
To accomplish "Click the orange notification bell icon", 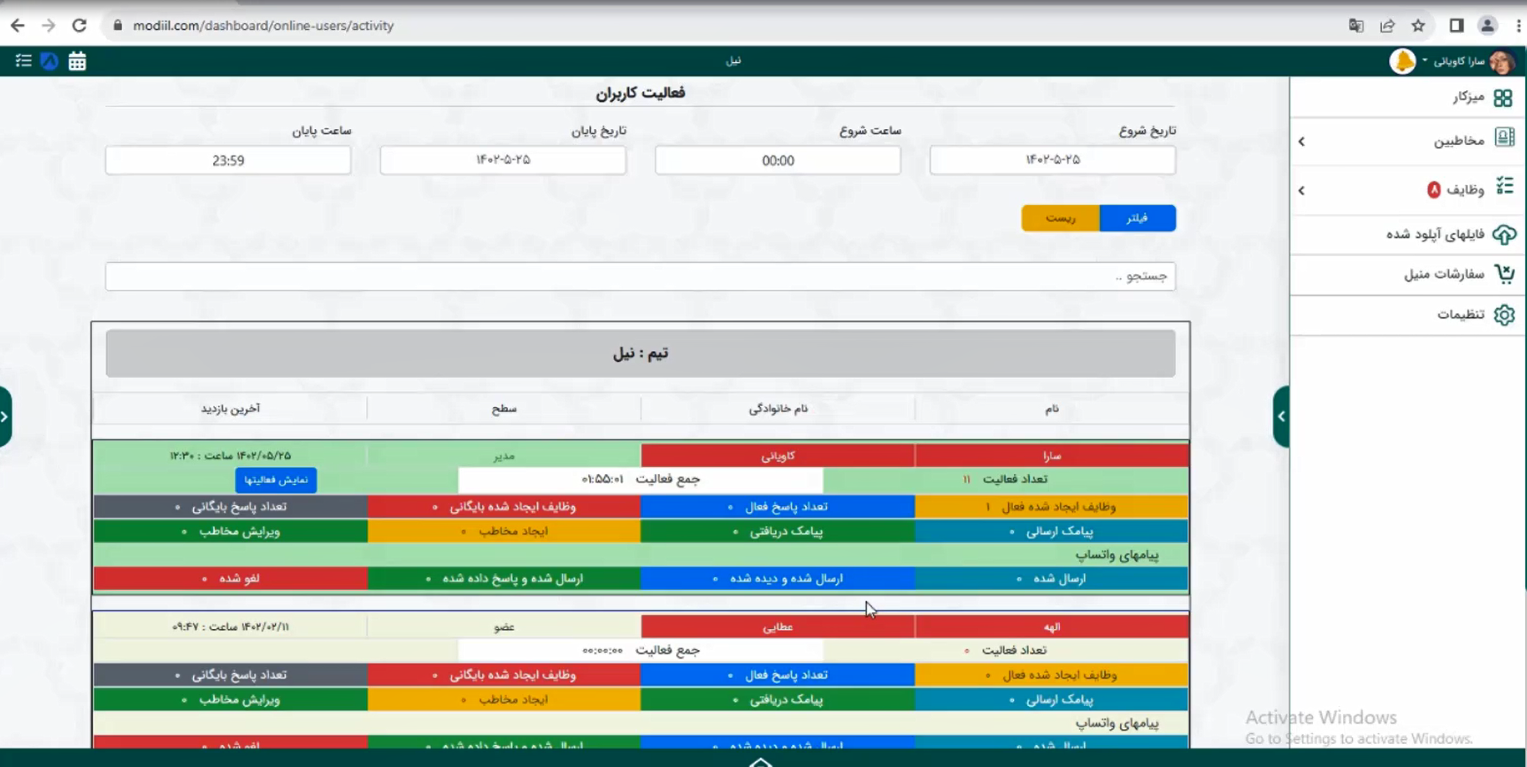I will point(1402,61).
